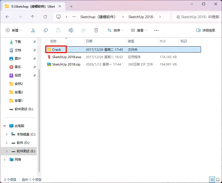Open the 图片 quick access folder

coord(18,58)
